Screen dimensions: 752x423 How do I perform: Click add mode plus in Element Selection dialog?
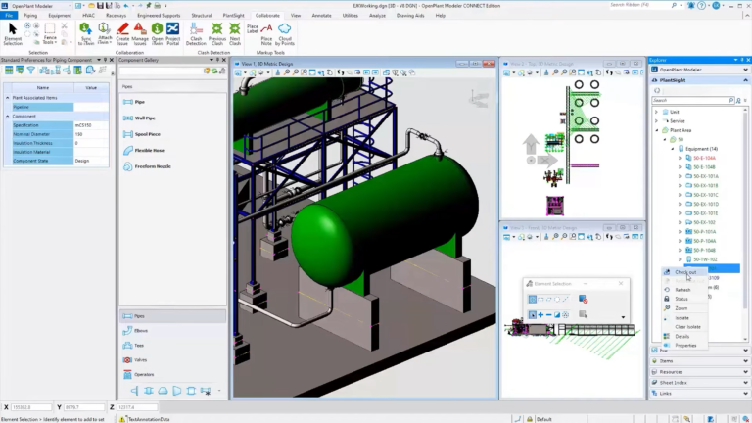[540, 315]
